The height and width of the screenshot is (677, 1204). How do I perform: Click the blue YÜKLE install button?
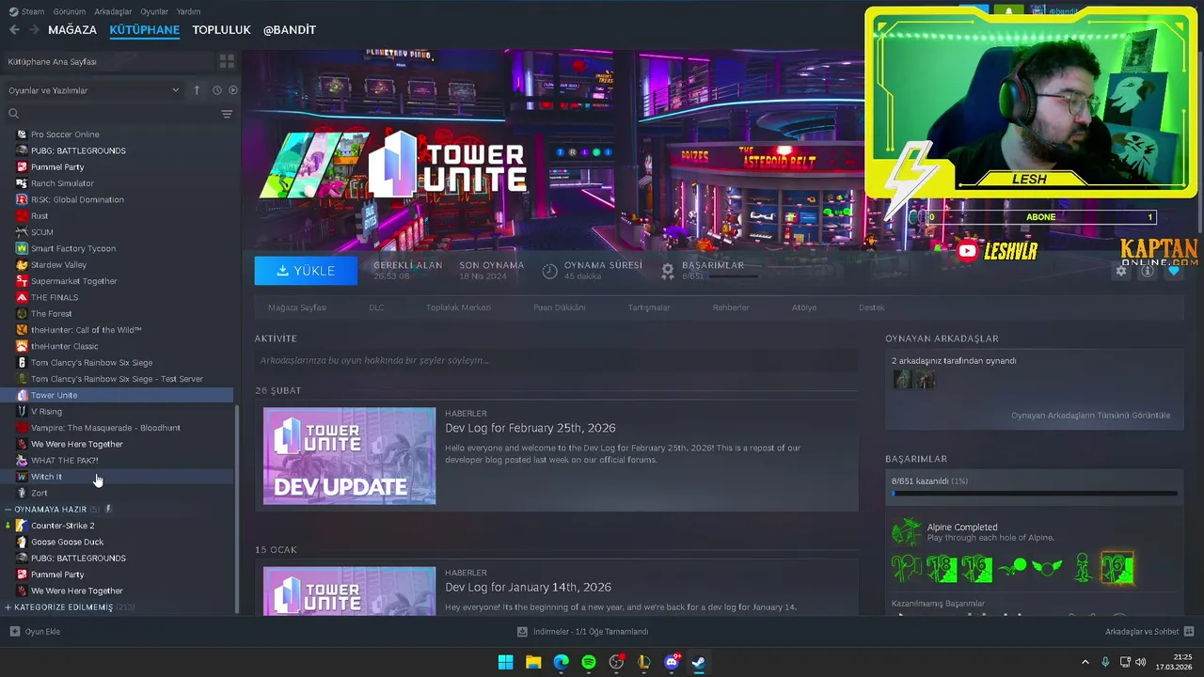306,271
